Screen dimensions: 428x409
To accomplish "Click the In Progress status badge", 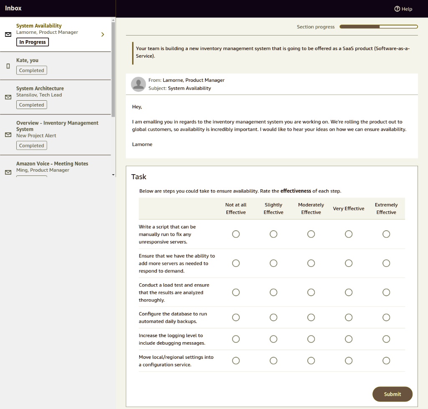I will [32, 42].
